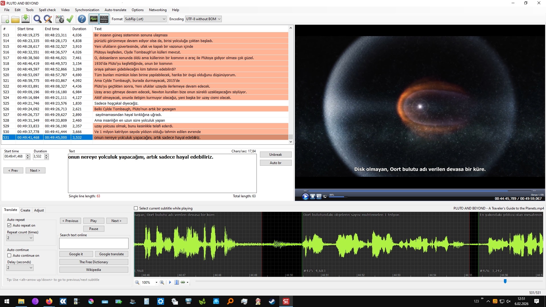Image resolution: width=546 pixels, height=307 pixels.
Task: Open the Find magnifier tool
Action: point(37,19)
